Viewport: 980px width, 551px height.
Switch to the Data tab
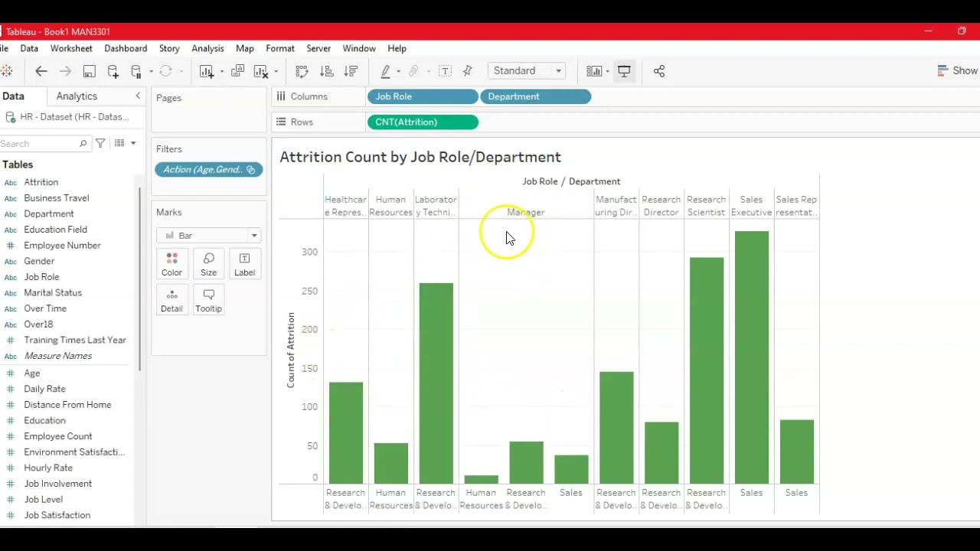13,96
